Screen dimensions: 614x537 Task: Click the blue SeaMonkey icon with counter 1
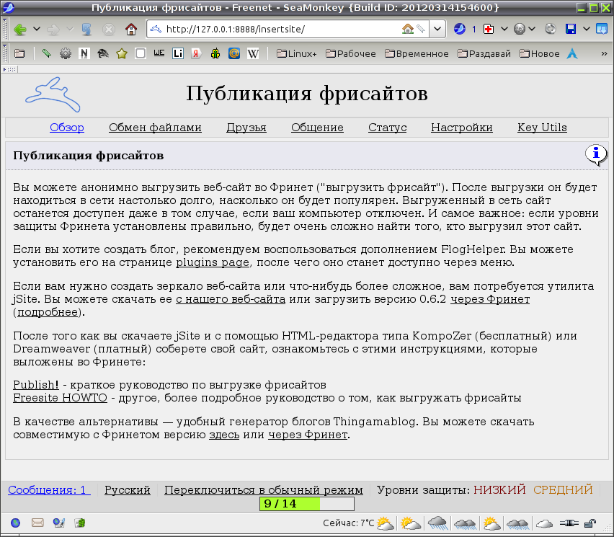point(459,29)
